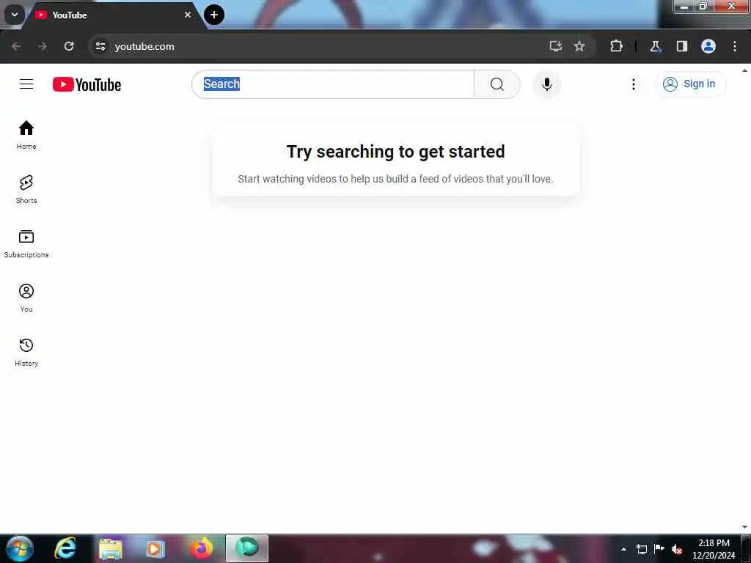The width and height of the screenshot is (751, 563).
Task: Bookmark this page with star icon
Action: (579, 46)
